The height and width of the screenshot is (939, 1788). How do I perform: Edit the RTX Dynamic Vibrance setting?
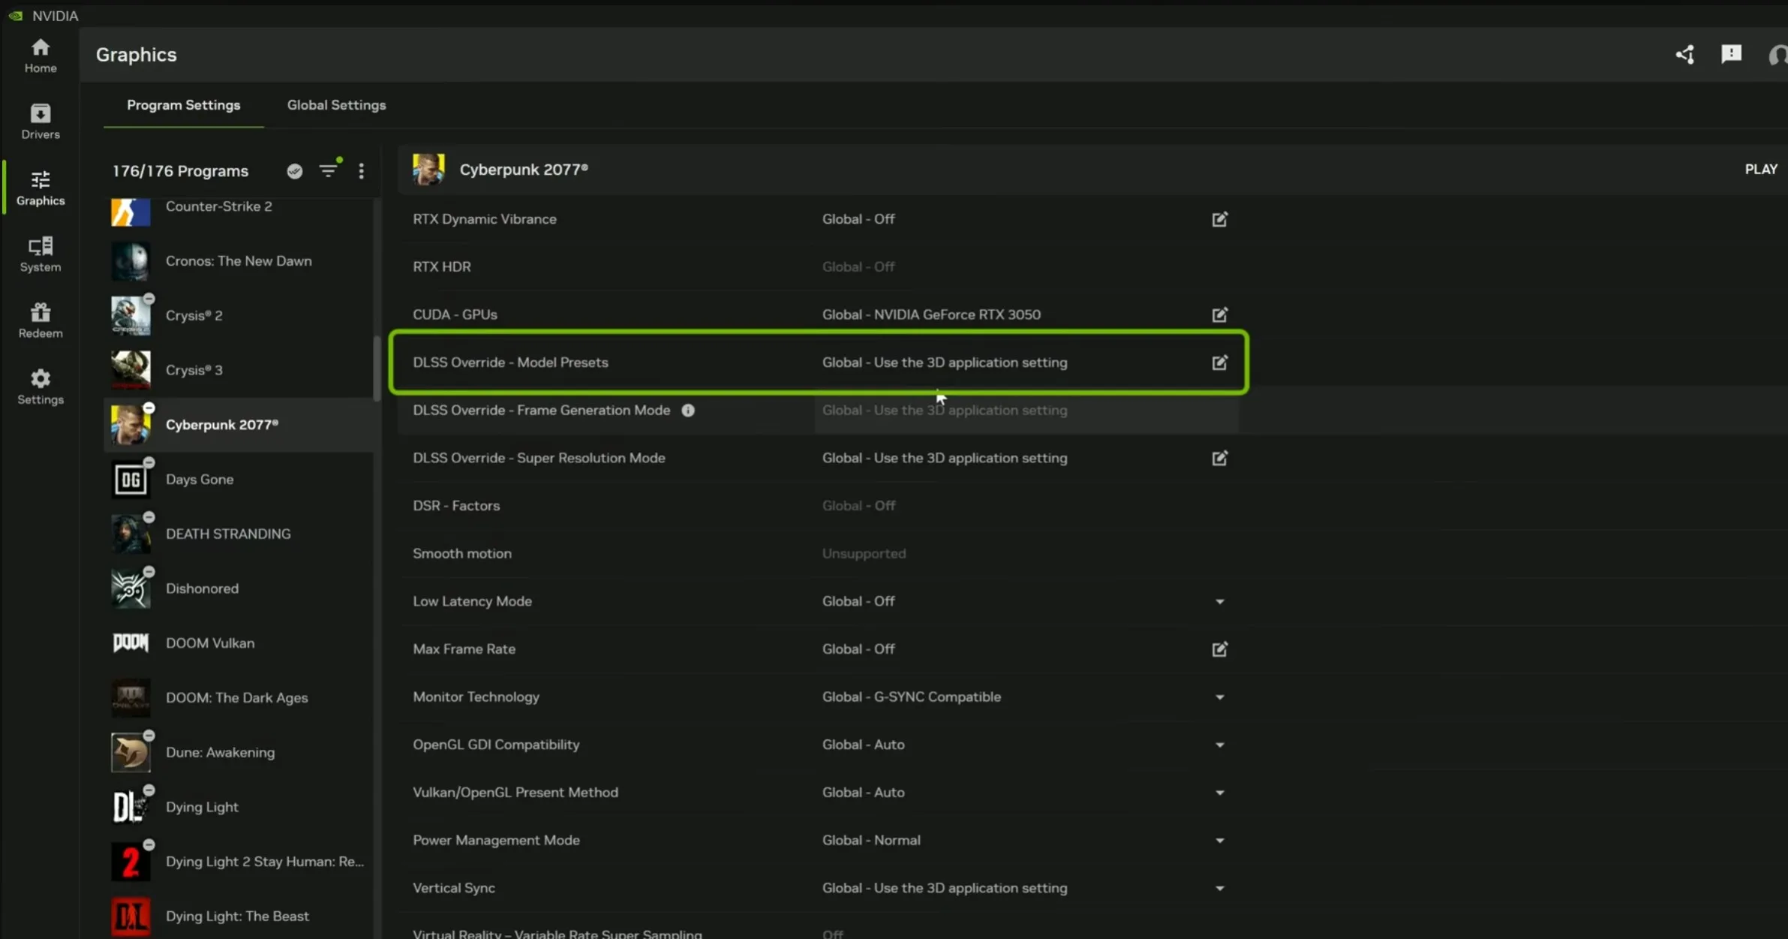[x=1219, y=219]
